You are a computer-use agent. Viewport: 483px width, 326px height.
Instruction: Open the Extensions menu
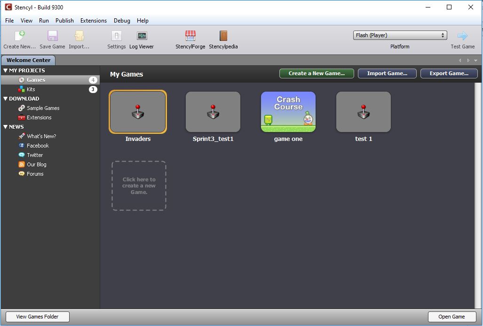click(x=93, y=21)
